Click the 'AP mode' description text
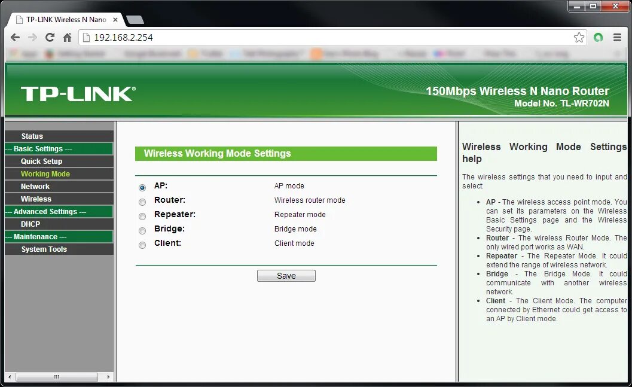Image resolution: width=632 pixels, height=387 pixels. pos(289,186)
